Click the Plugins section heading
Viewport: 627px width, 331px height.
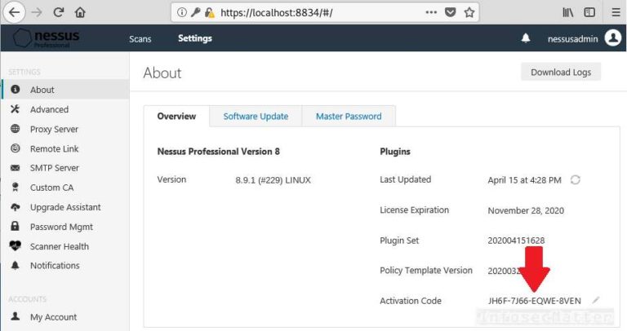(394, 152)
